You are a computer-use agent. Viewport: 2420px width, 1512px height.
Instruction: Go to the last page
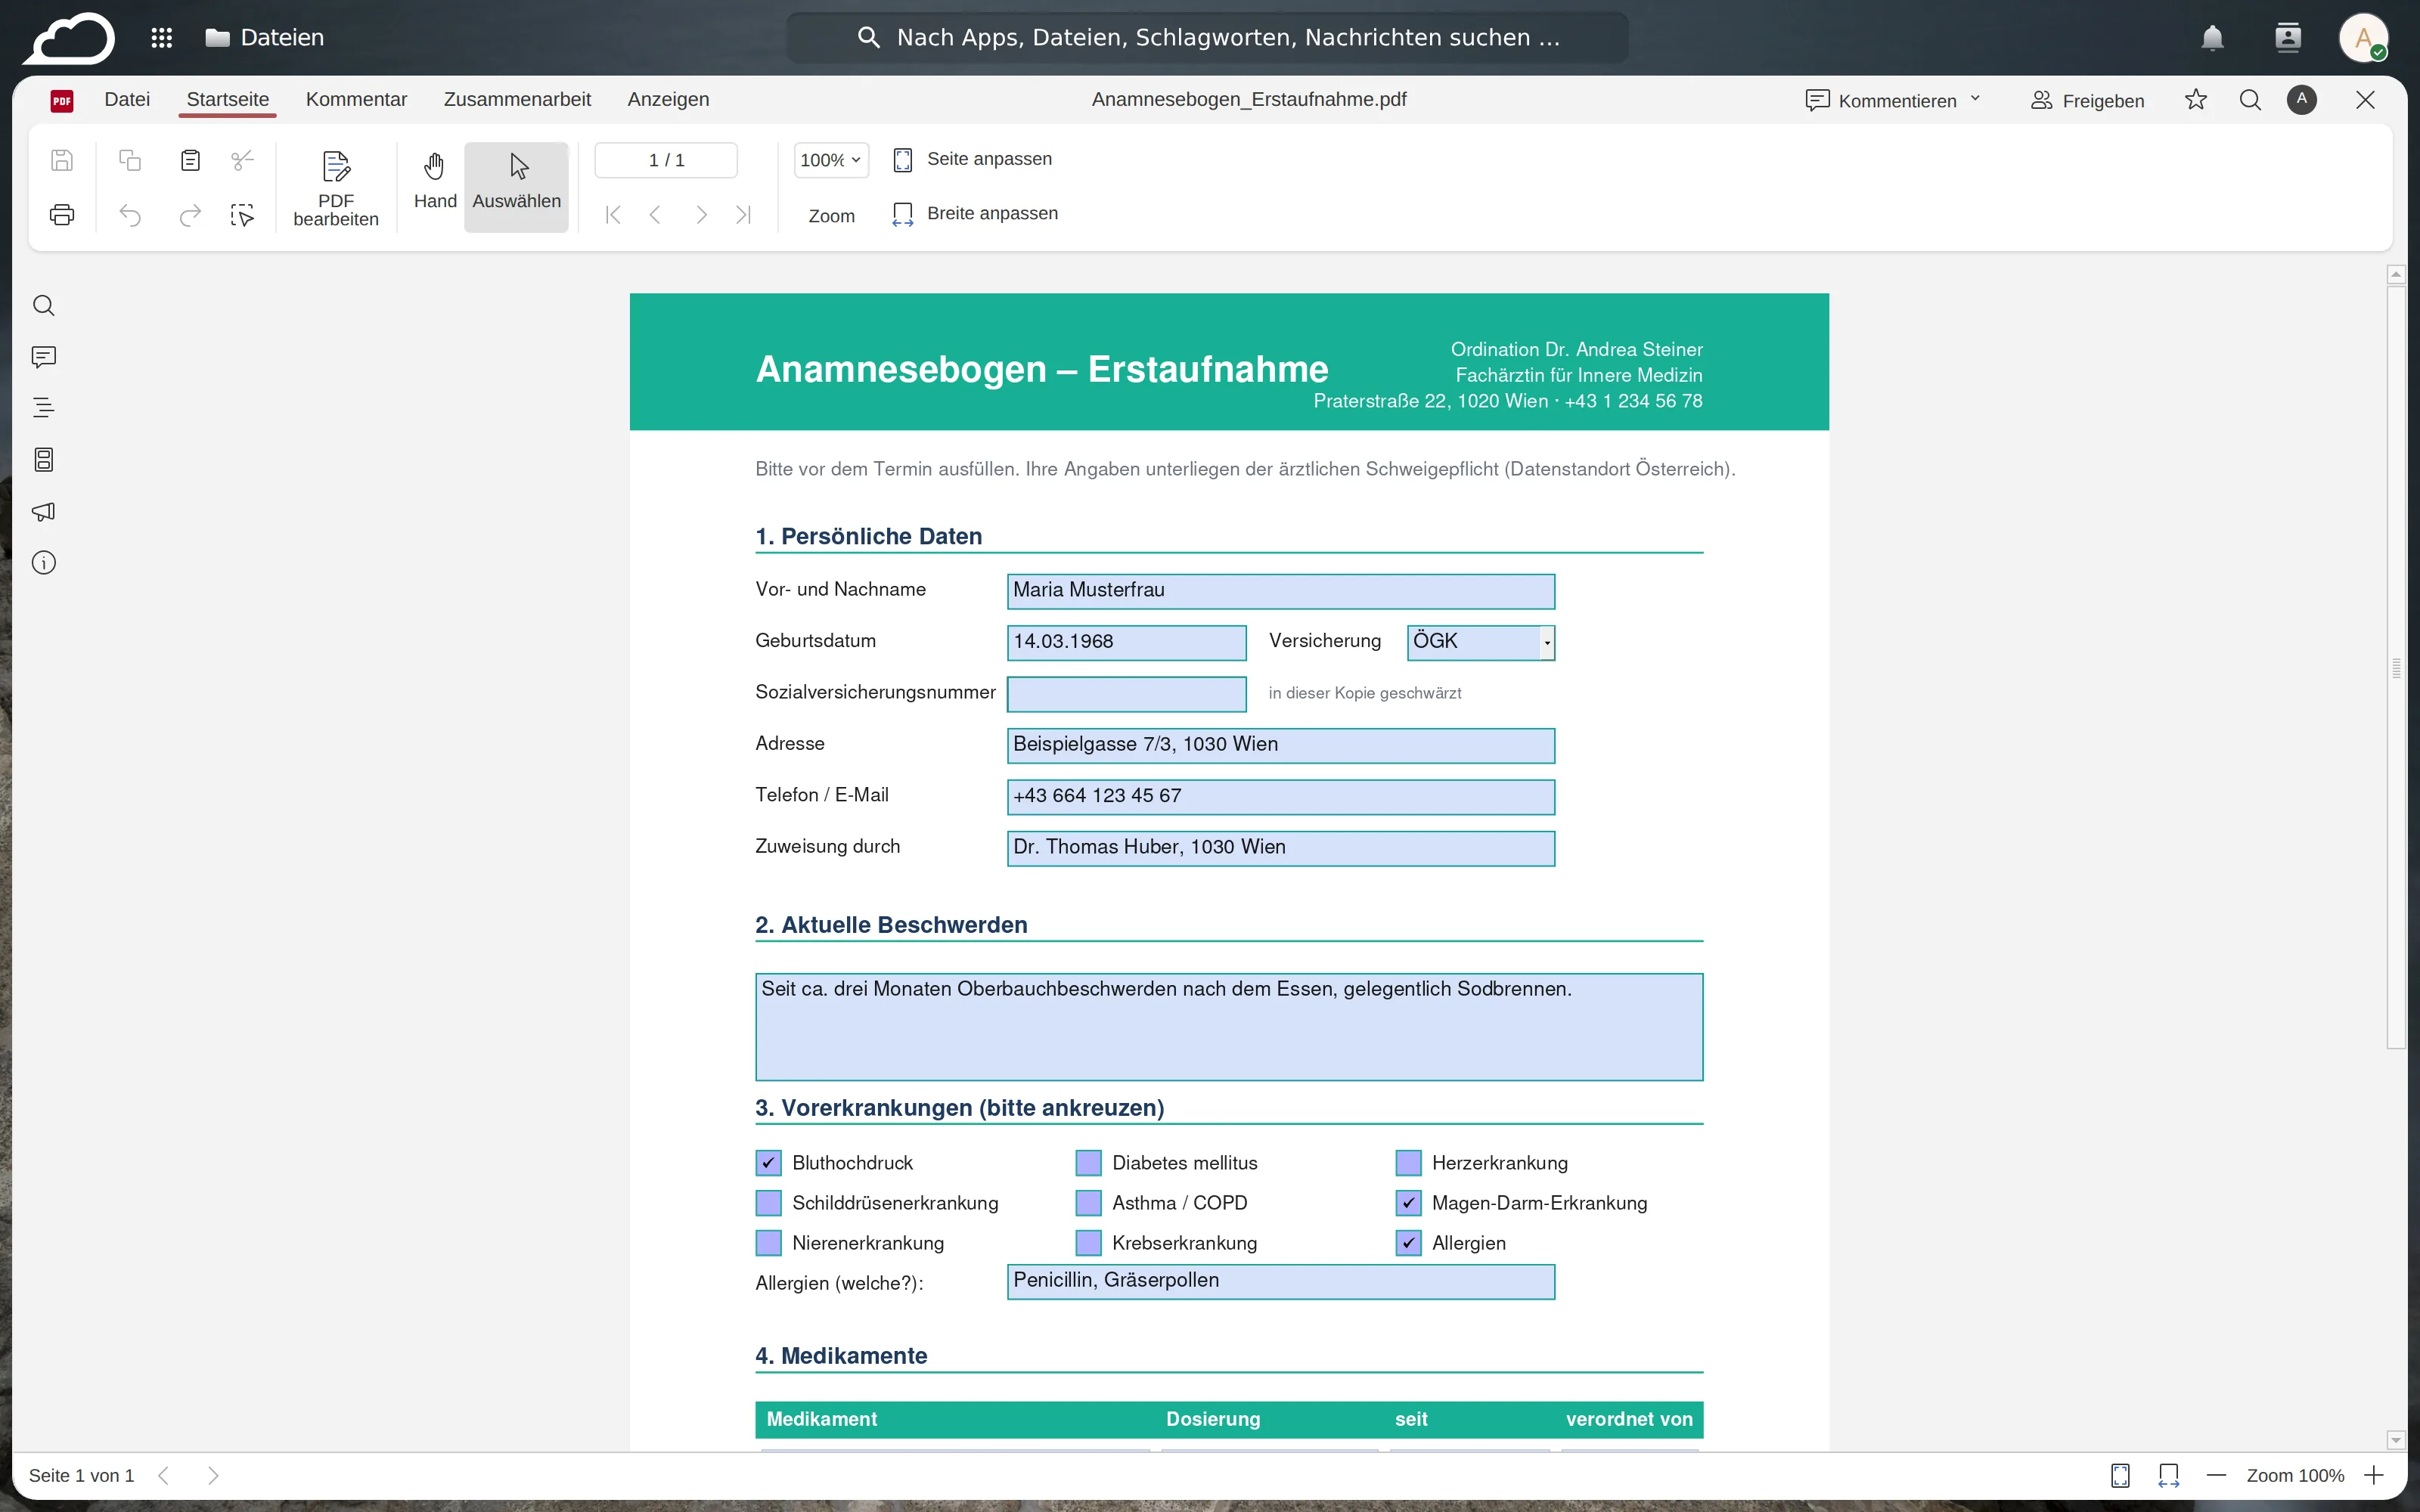point(743,214)
